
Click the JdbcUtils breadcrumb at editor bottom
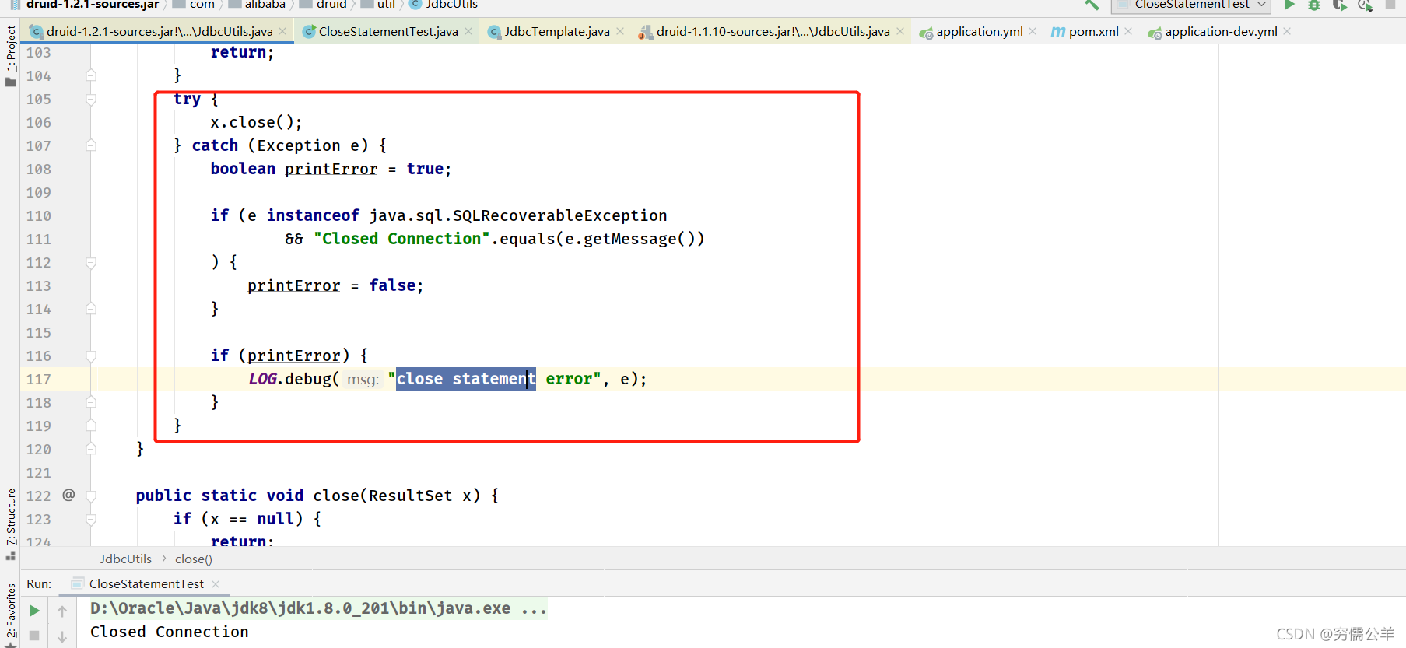pos(126,559)
